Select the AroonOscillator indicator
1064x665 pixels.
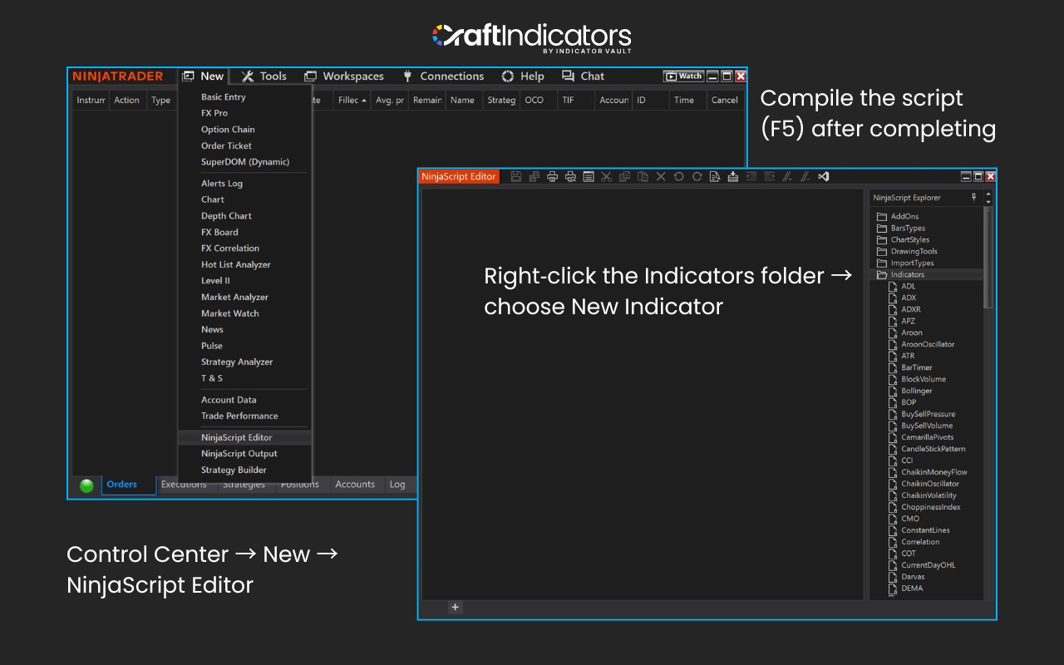(928, 344)
